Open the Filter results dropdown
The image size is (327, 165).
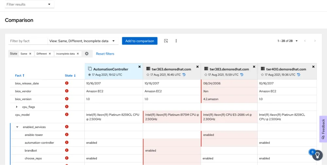pyautogui.click(x=28, y=4)
